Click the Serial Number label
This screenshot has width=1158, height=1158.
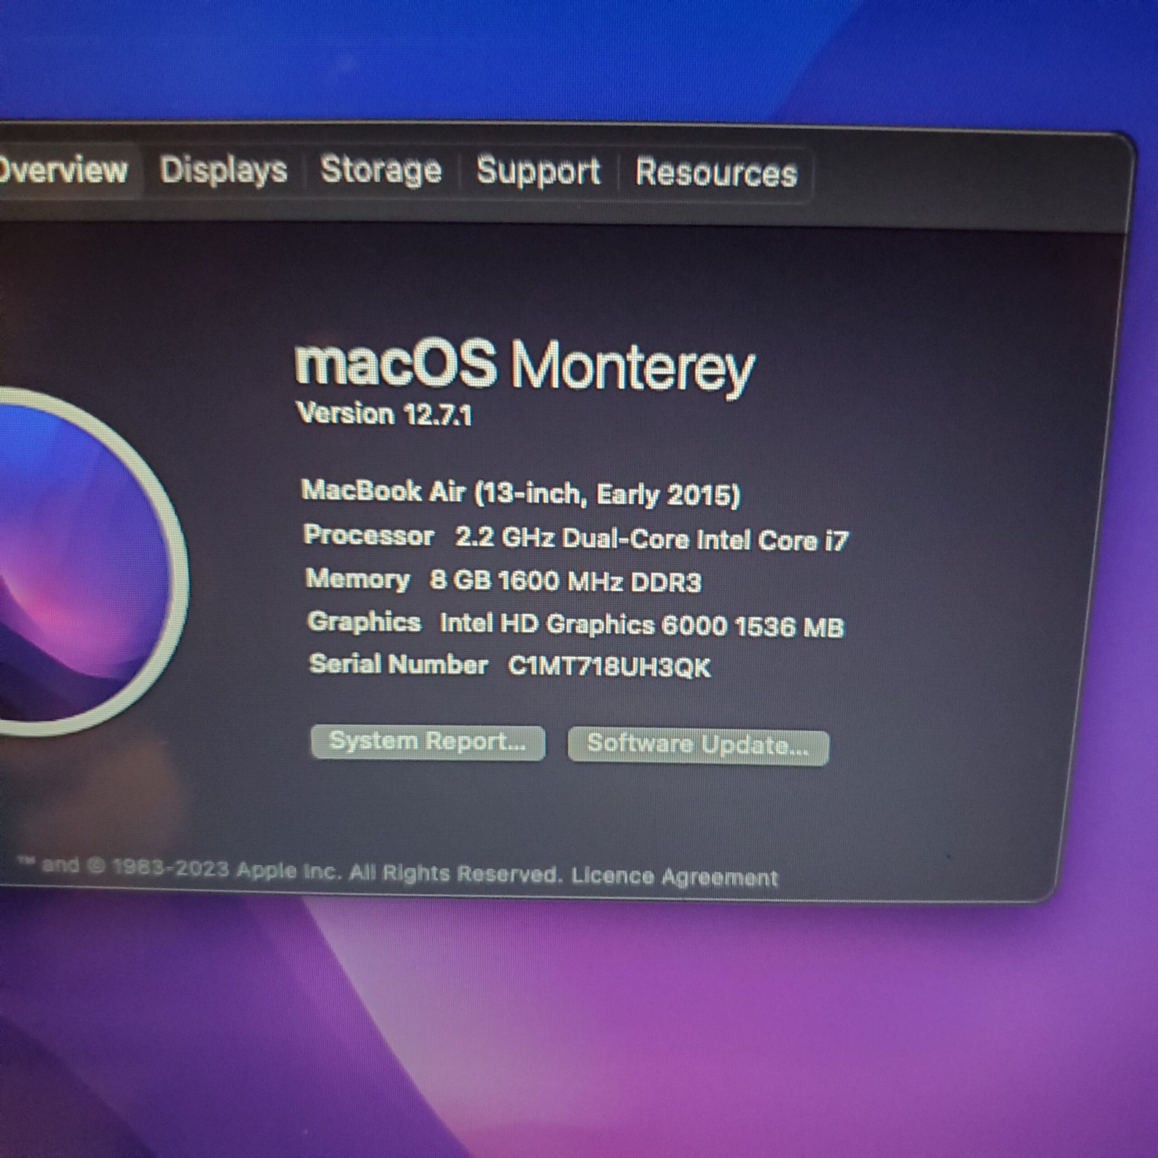coord(398,664)
